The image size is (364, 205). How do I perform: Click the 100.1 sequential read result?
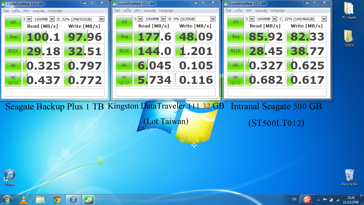[x=43, y=37]
